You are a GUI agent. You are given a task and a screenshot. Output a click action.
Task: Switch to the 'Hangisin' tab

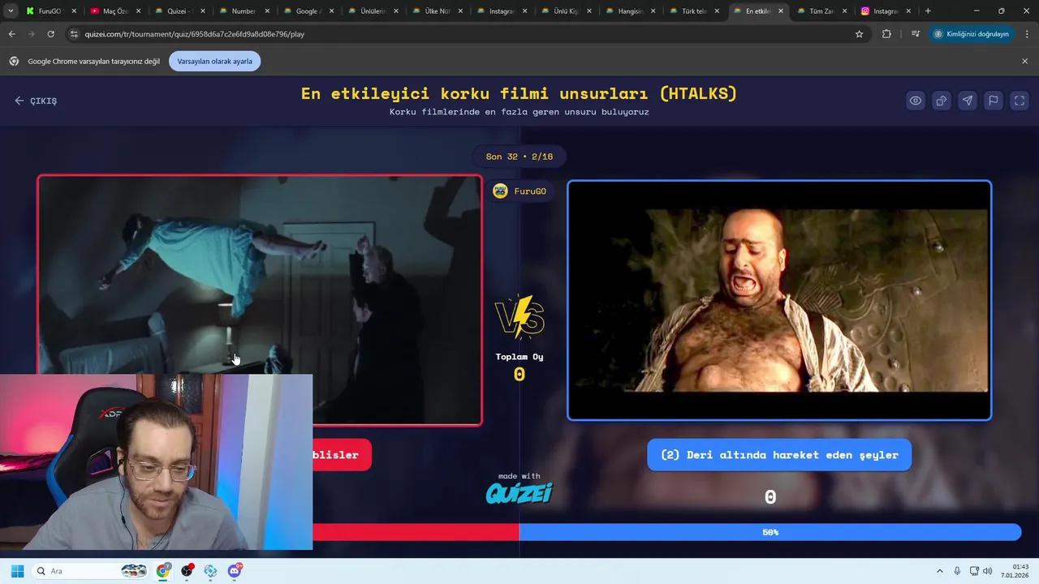click(x=631, y=11)
